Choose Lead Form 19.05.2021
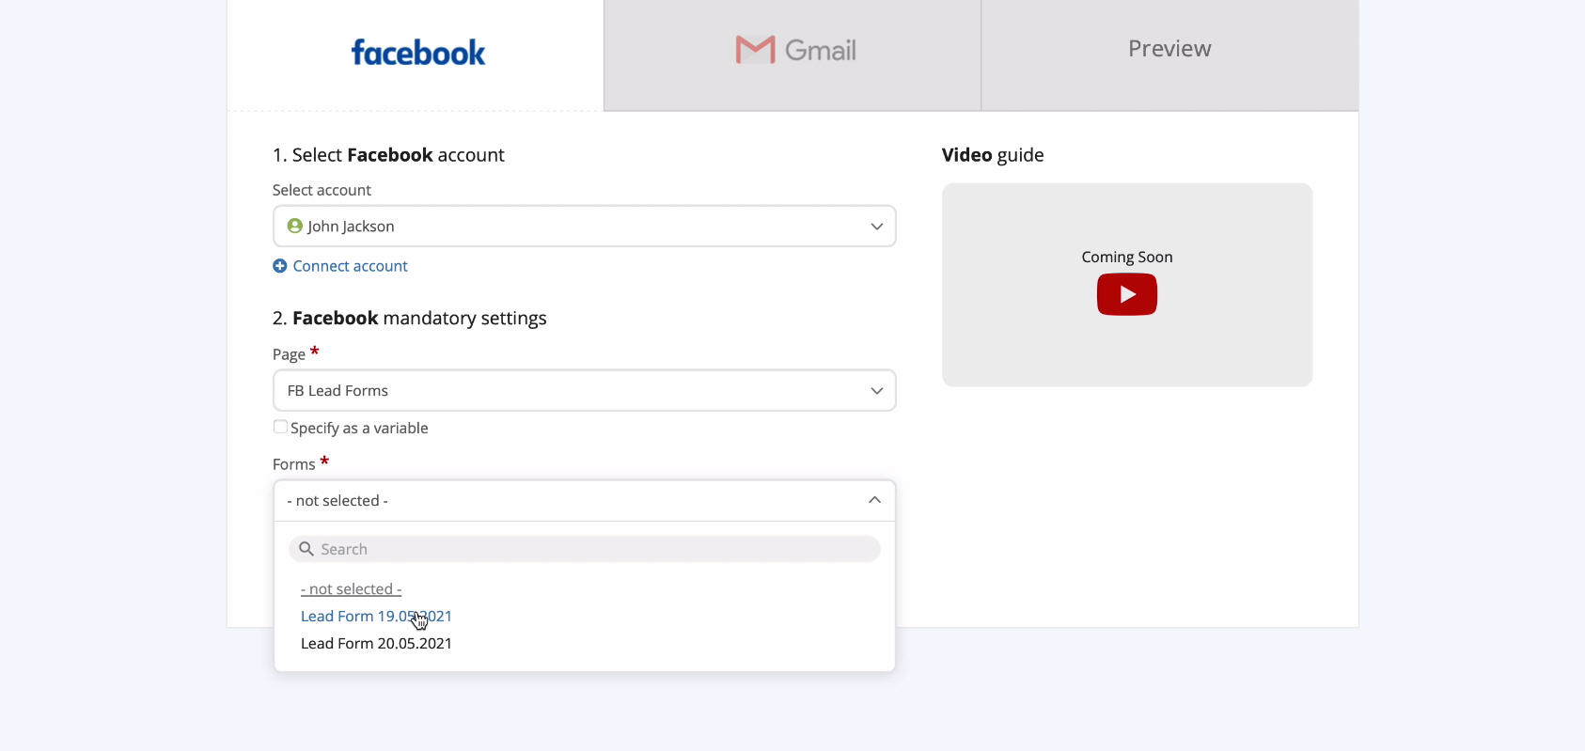 (x=376, y=617)
